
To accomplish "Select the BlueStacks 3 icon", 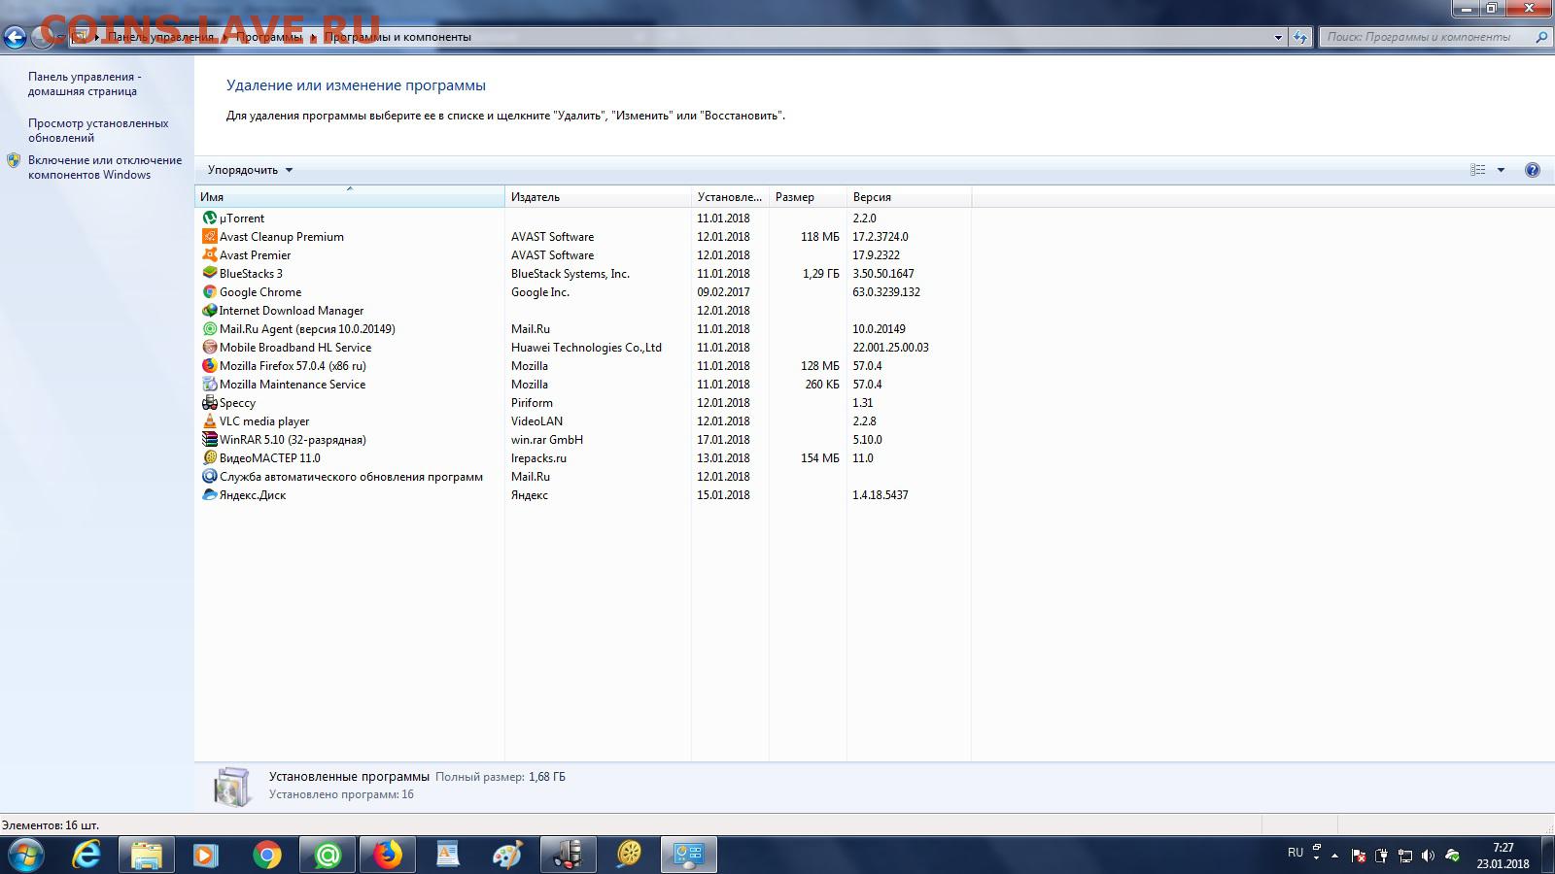I will 209,274.
